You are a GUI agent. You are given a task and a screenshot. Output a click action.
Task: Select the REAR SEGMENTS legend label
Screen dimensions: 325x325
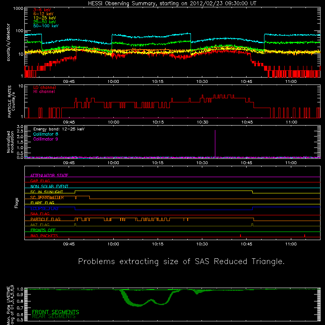[x=54, y=316]
